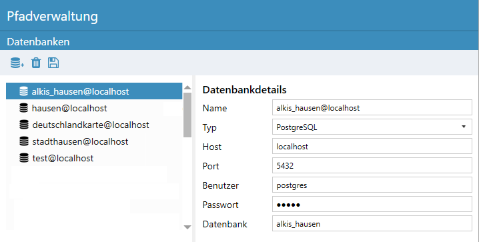
Task: Click database icon beside stadthausen@localhost
Action: 24,141
